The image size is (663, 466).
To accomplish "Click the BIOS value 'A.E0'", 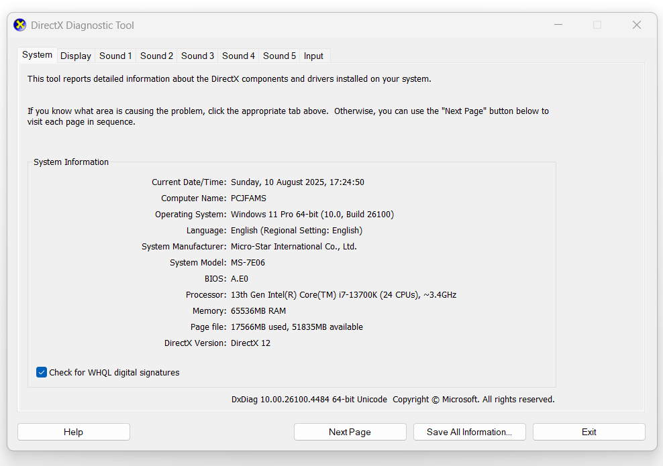I will coord(240,278).
